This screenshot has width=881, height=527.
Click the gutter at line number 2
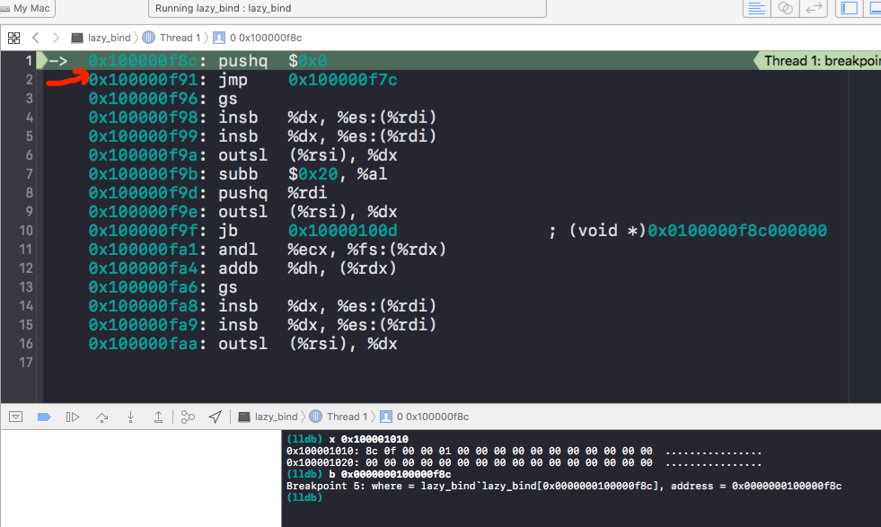click(x=28, y=80)
